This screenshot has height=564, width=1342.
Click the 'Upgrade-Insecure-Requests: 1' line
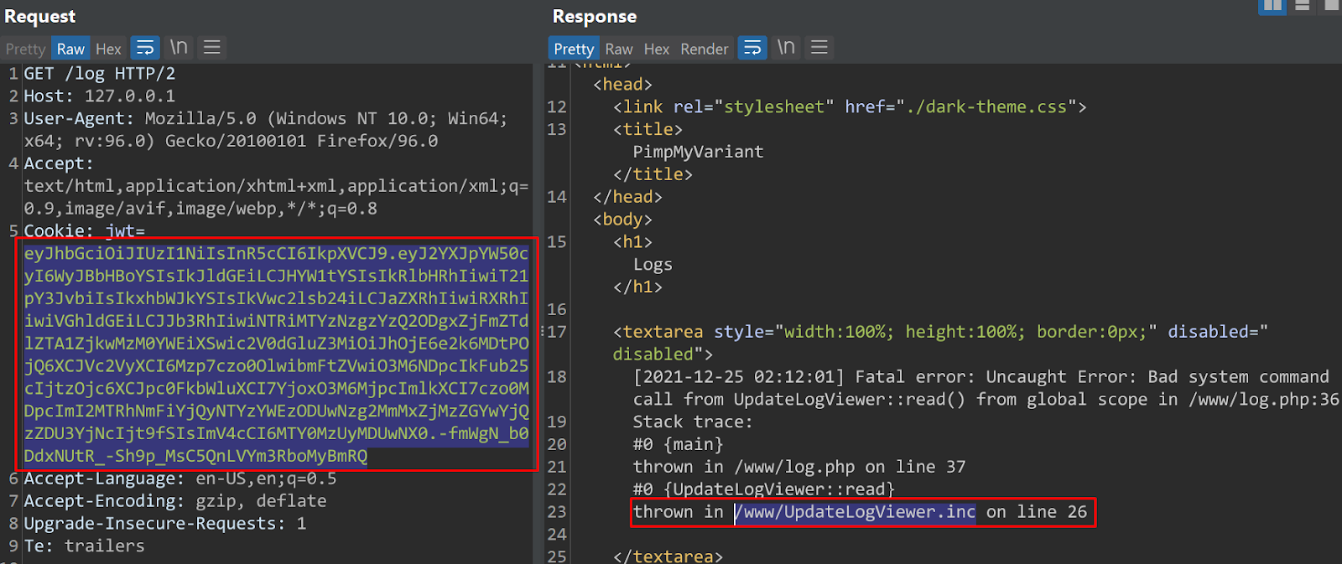tap(165, 524)
